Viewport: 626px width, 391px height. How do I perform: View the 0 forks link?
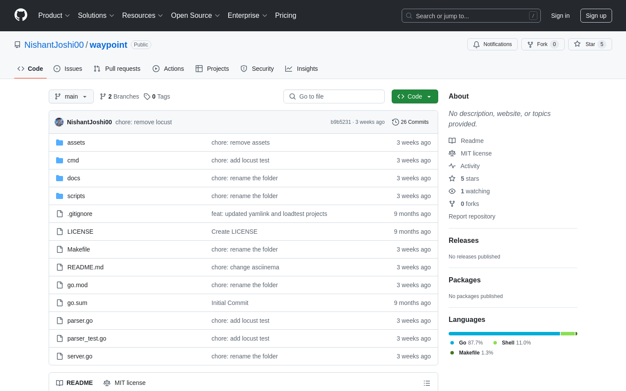click(x=464, y=204)
